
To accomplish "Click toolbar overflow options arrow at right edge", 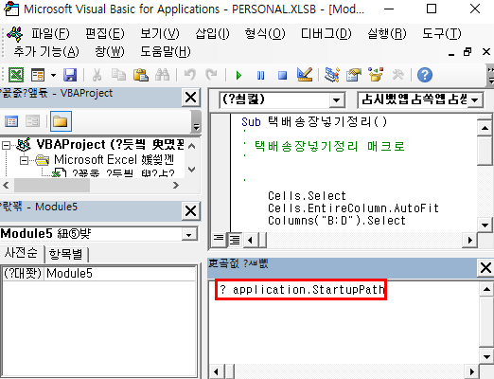I will click(490, 76).
